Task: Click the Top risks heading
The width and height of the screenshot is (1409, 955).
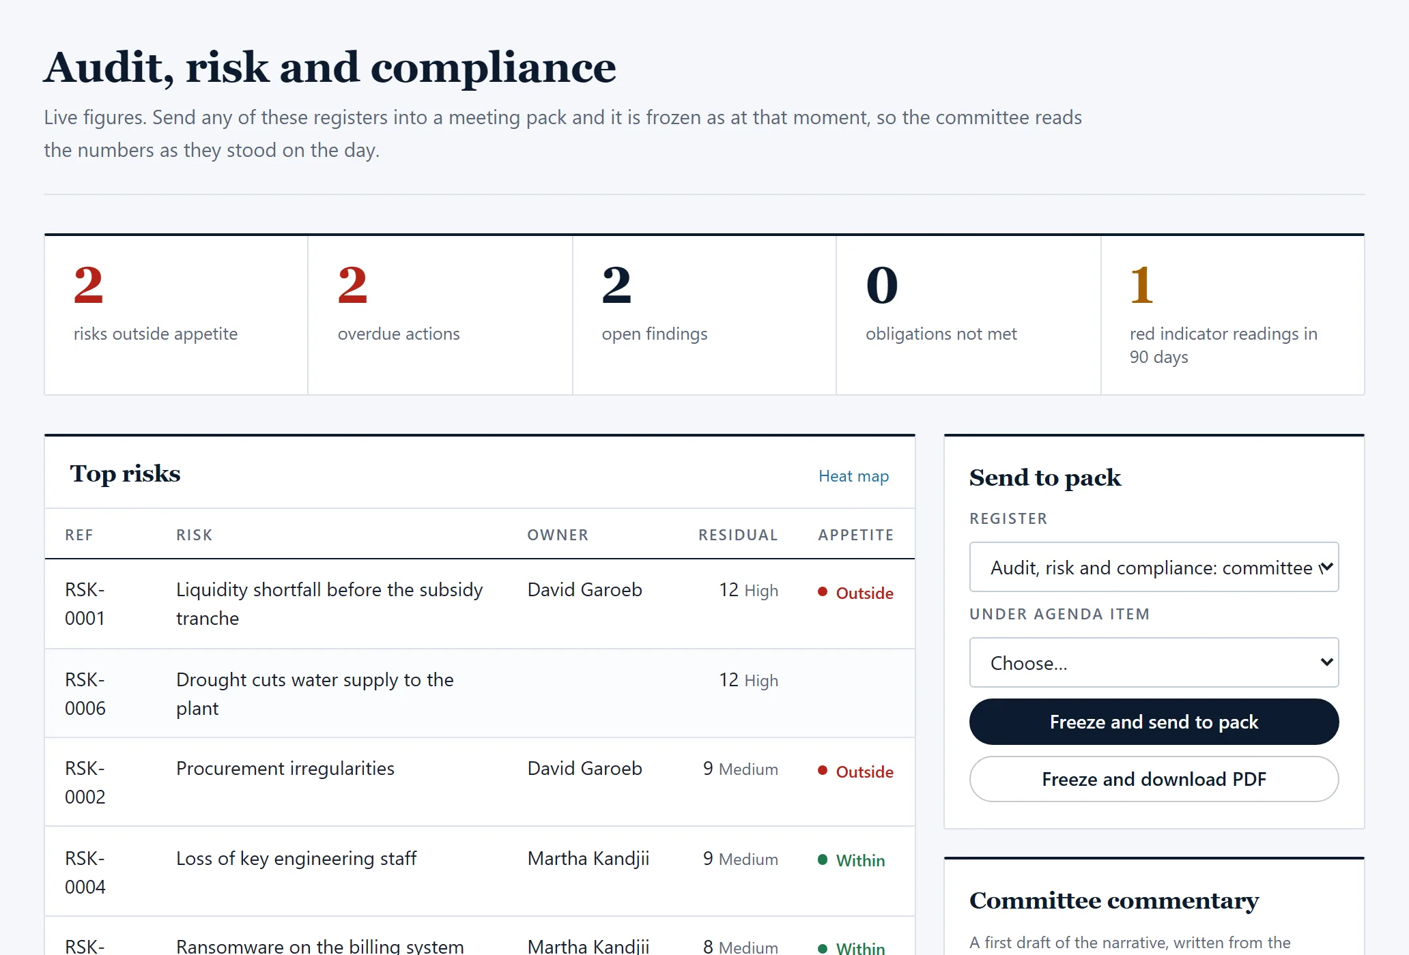Action: (x=125, y=473)
